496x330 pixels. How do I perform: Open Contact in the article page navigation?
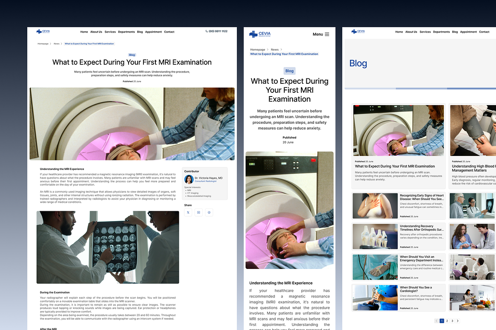(x=169, y=32)
